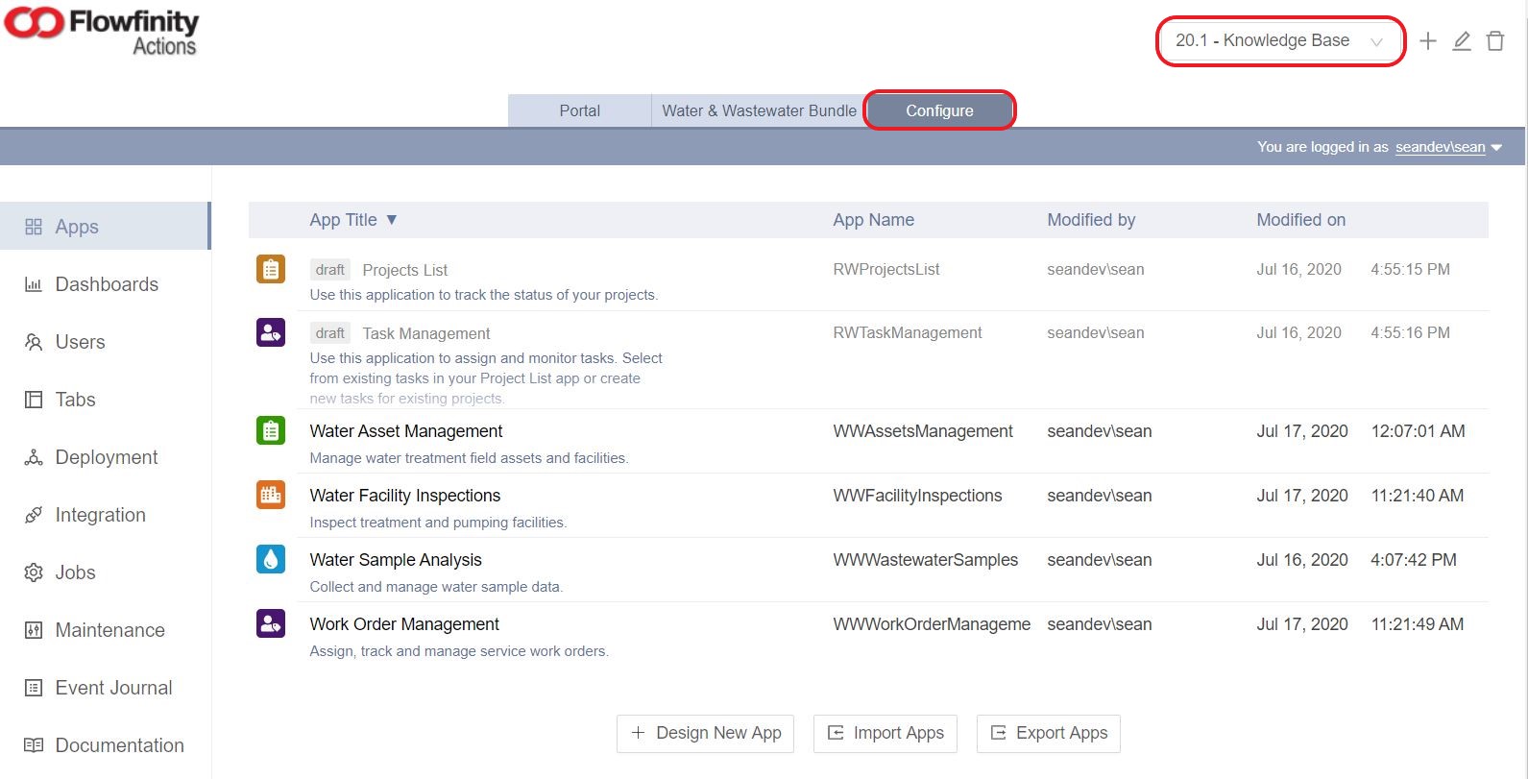
Task: Switch to the Portal tab
Action: pos(579,110)
